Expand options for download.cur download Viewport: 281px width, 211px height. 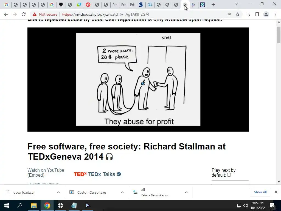[58, 192]
